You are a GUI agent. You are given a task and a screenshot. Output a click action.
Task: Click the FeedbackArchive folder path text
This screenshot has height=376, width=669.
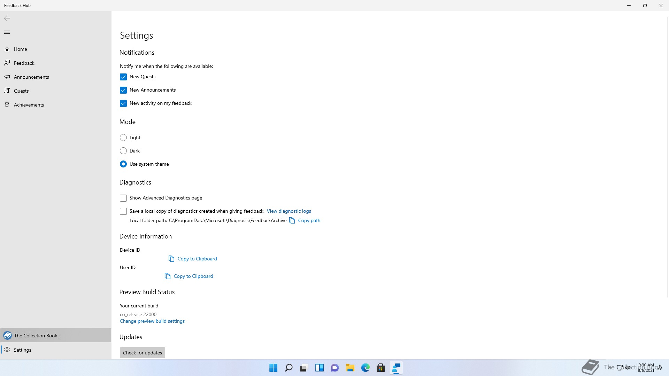pyautogui.click(x=228, y=220)
